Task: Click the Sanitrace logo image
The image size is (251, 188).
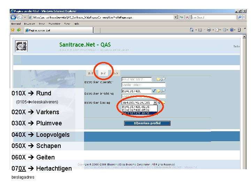Action: pyautogui.click(x=21, y=46)
